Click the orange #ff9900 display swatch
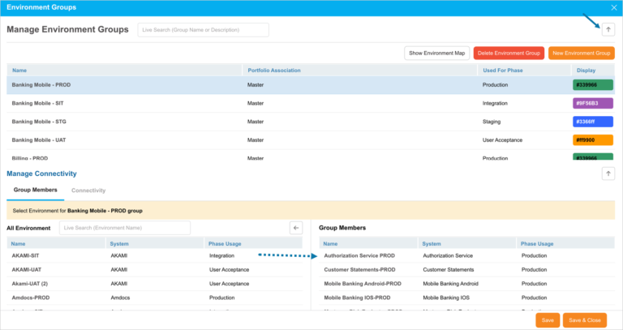The width and height of the screenshot is (623, 330). point(593,139)
